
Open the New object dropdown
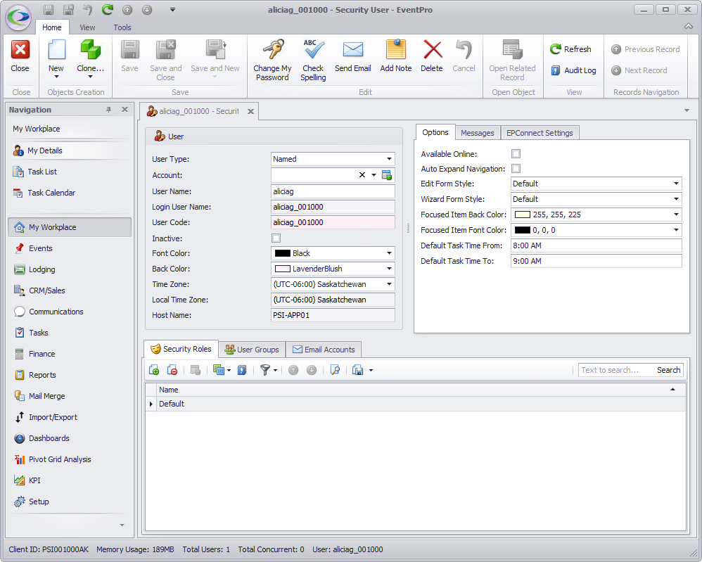(x=56, y=77)
